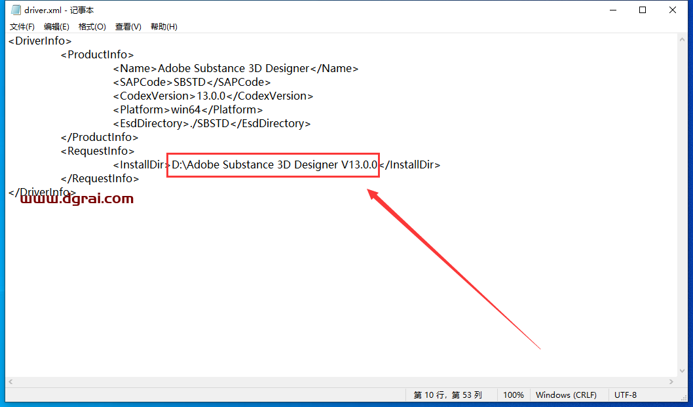Click the Name line with Adobe Substance 3D Designer
The height and width of the screenshot is (407, 693).
click(x=236, y=69)
